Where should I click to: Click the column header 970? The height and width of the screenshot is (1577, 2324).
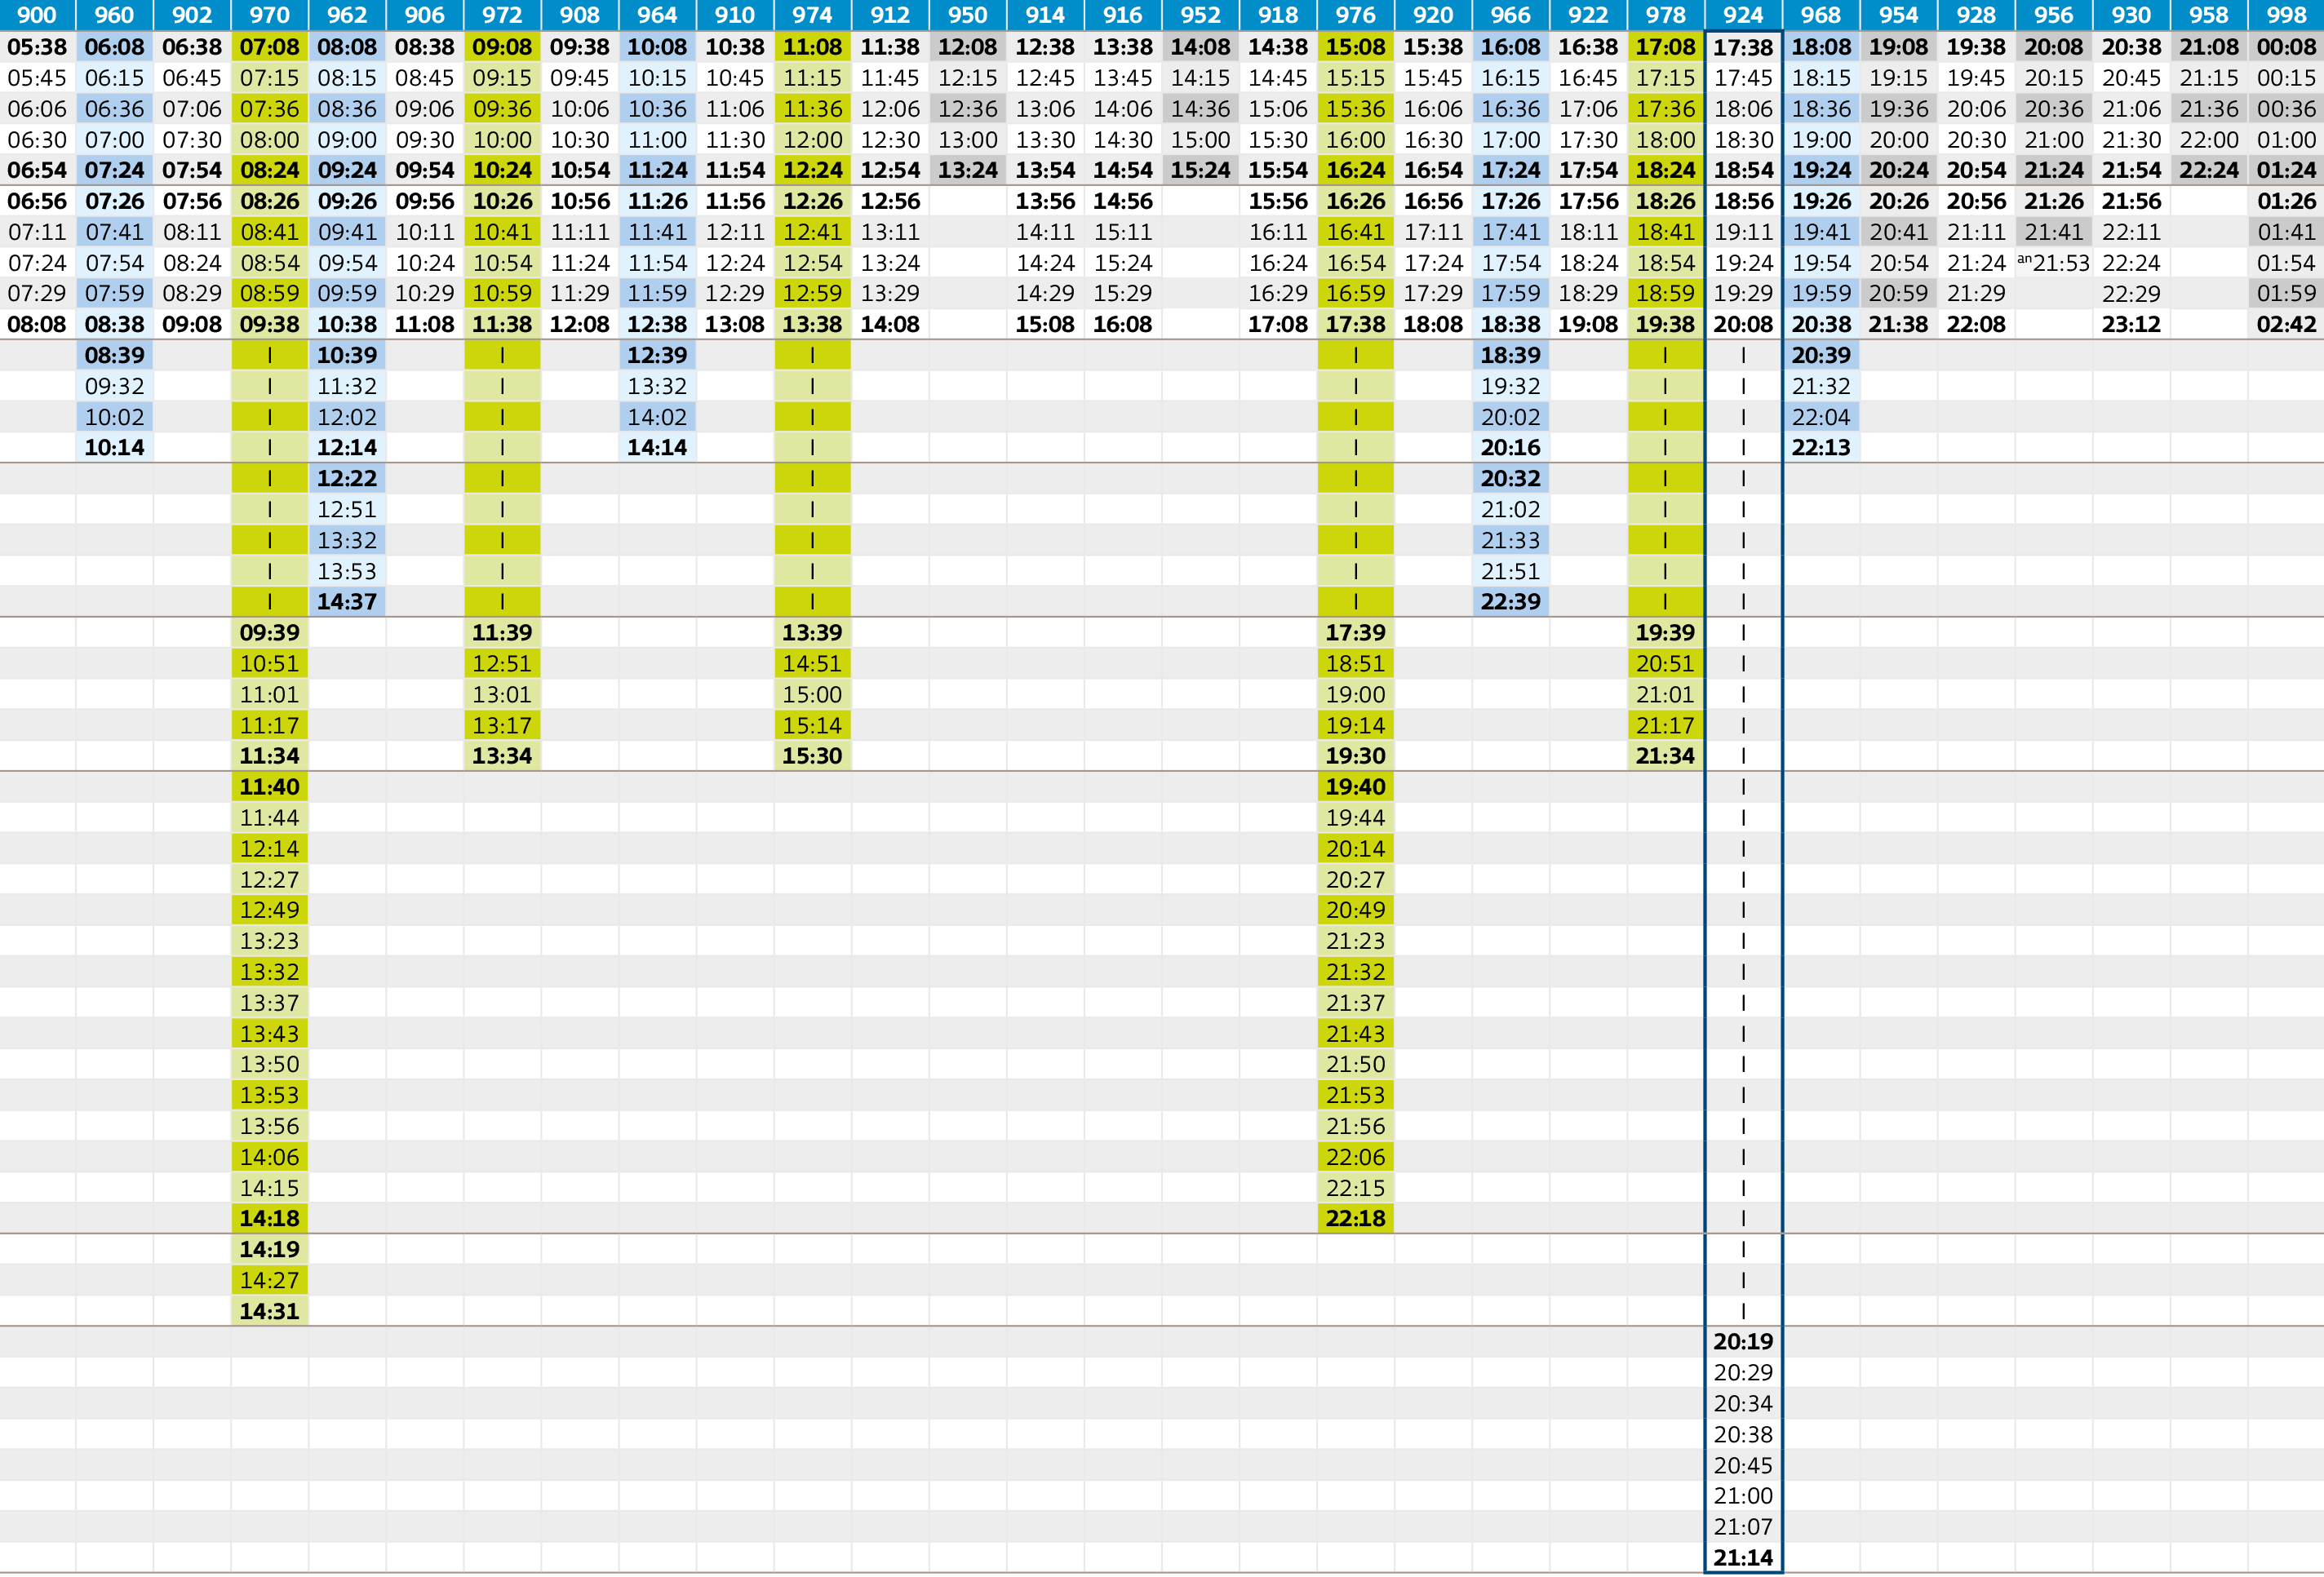[270, 15]
